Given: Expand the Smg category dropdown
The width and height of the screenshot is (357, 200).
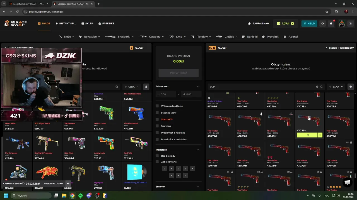Looking at the screenshot, I should 177,37.
